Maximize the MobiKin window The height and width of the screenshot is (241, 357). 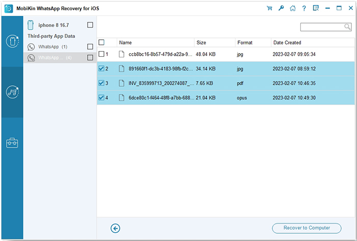pos(339,9)
